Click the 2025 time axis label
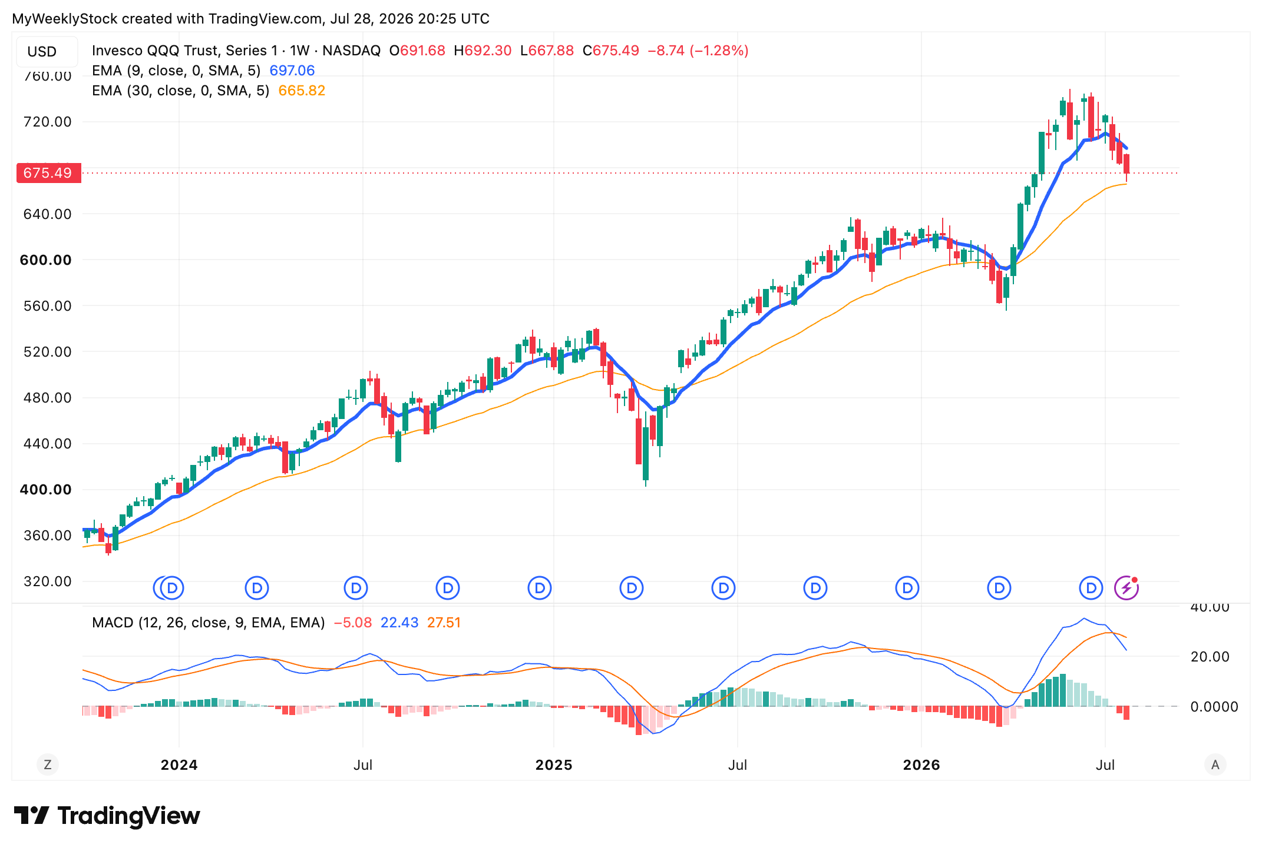1262x851 pixels. point(554,765)
